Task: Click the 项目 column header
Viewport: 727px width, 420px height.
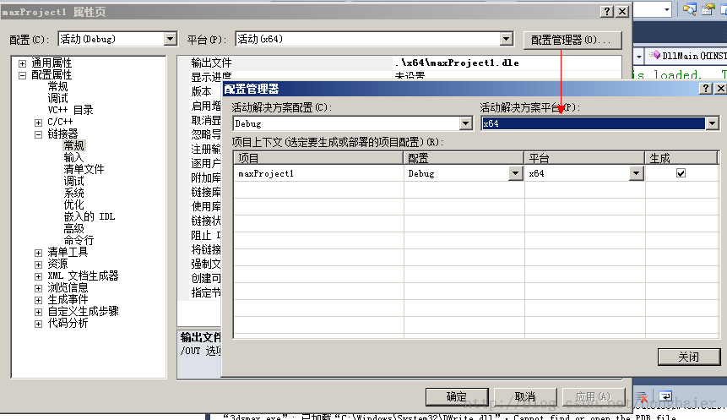Action: (x=318, y=158)
